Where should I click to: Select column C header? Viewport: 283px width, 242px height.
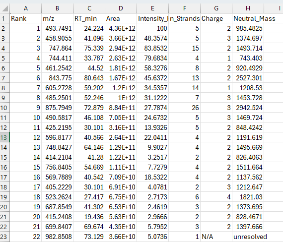click(89, 8)
